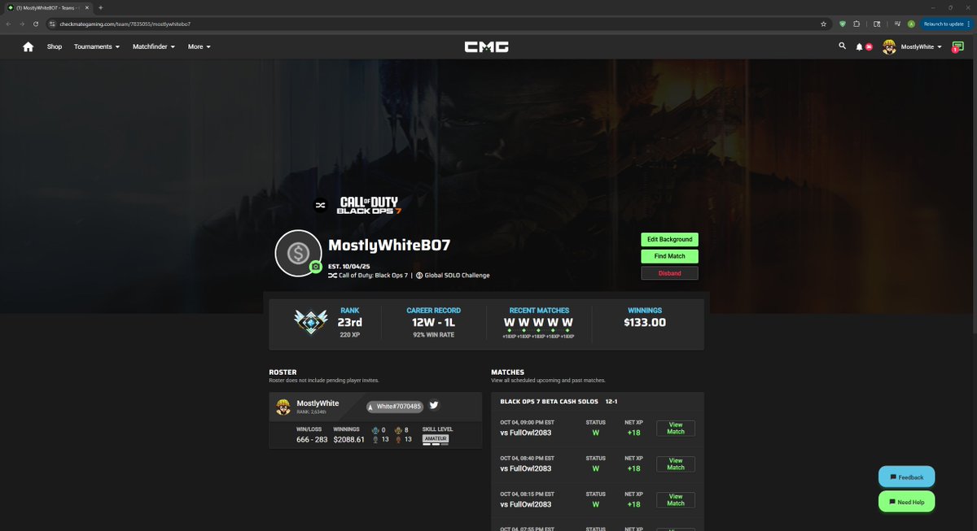Click the AMATEUR skill level badge
This screenshot has width=977, height=531.
(436, 439)
